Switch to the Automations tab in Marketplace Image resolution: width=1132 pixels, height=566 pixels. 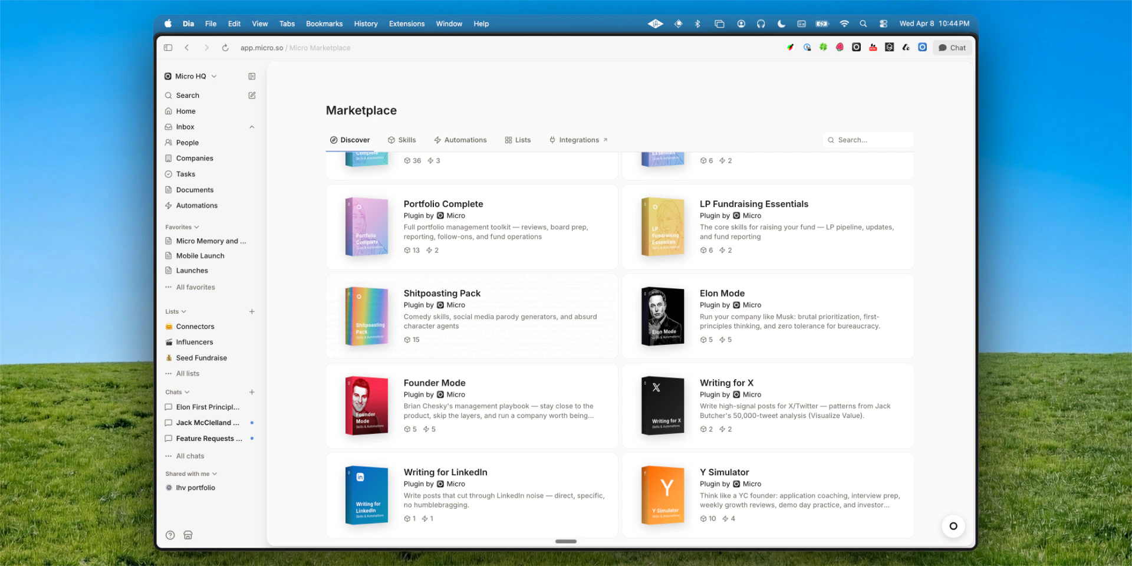(460, 140)
